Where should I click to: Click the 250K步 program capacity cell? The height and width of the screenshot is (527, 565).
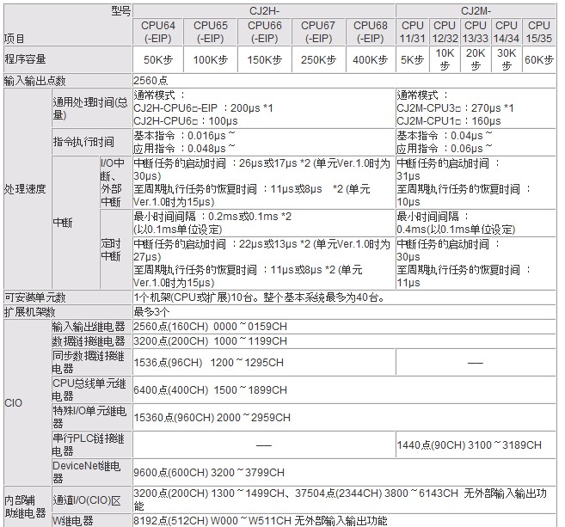click(318, 59)
